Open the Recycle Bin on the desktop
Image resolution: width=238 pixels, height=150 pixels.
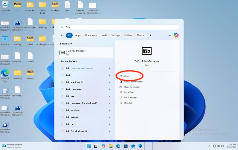(x=5, y=4)
